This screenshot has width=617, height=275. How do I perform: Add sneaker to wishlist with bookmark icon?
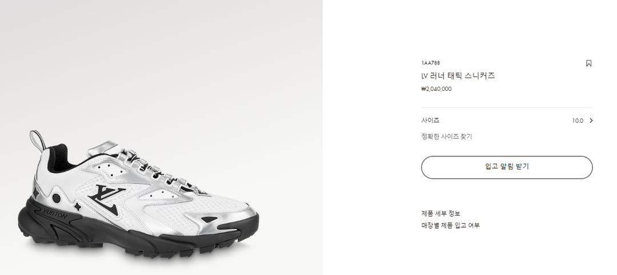[x=588, y=63]
